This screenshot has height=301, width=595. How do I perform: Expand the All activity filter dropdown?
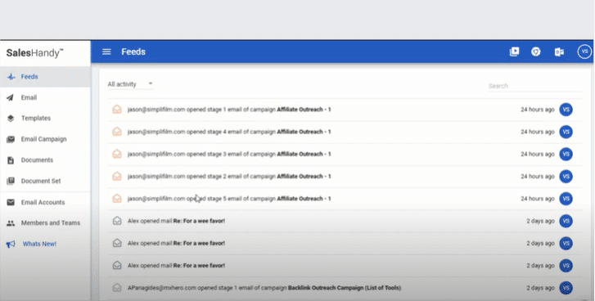pyautogui.click(x=130, y=84)
